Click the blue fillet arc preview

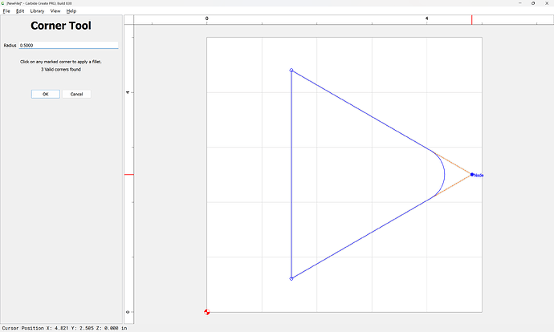(x=444, y=174)
